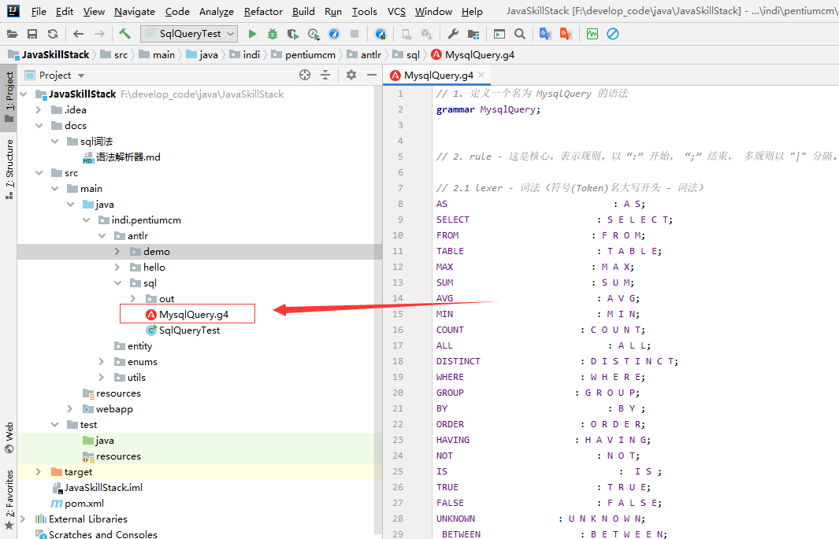The height and width of the screenshot is (539, 839).
Task: Expand the demo package
Action: coord(117,251)
